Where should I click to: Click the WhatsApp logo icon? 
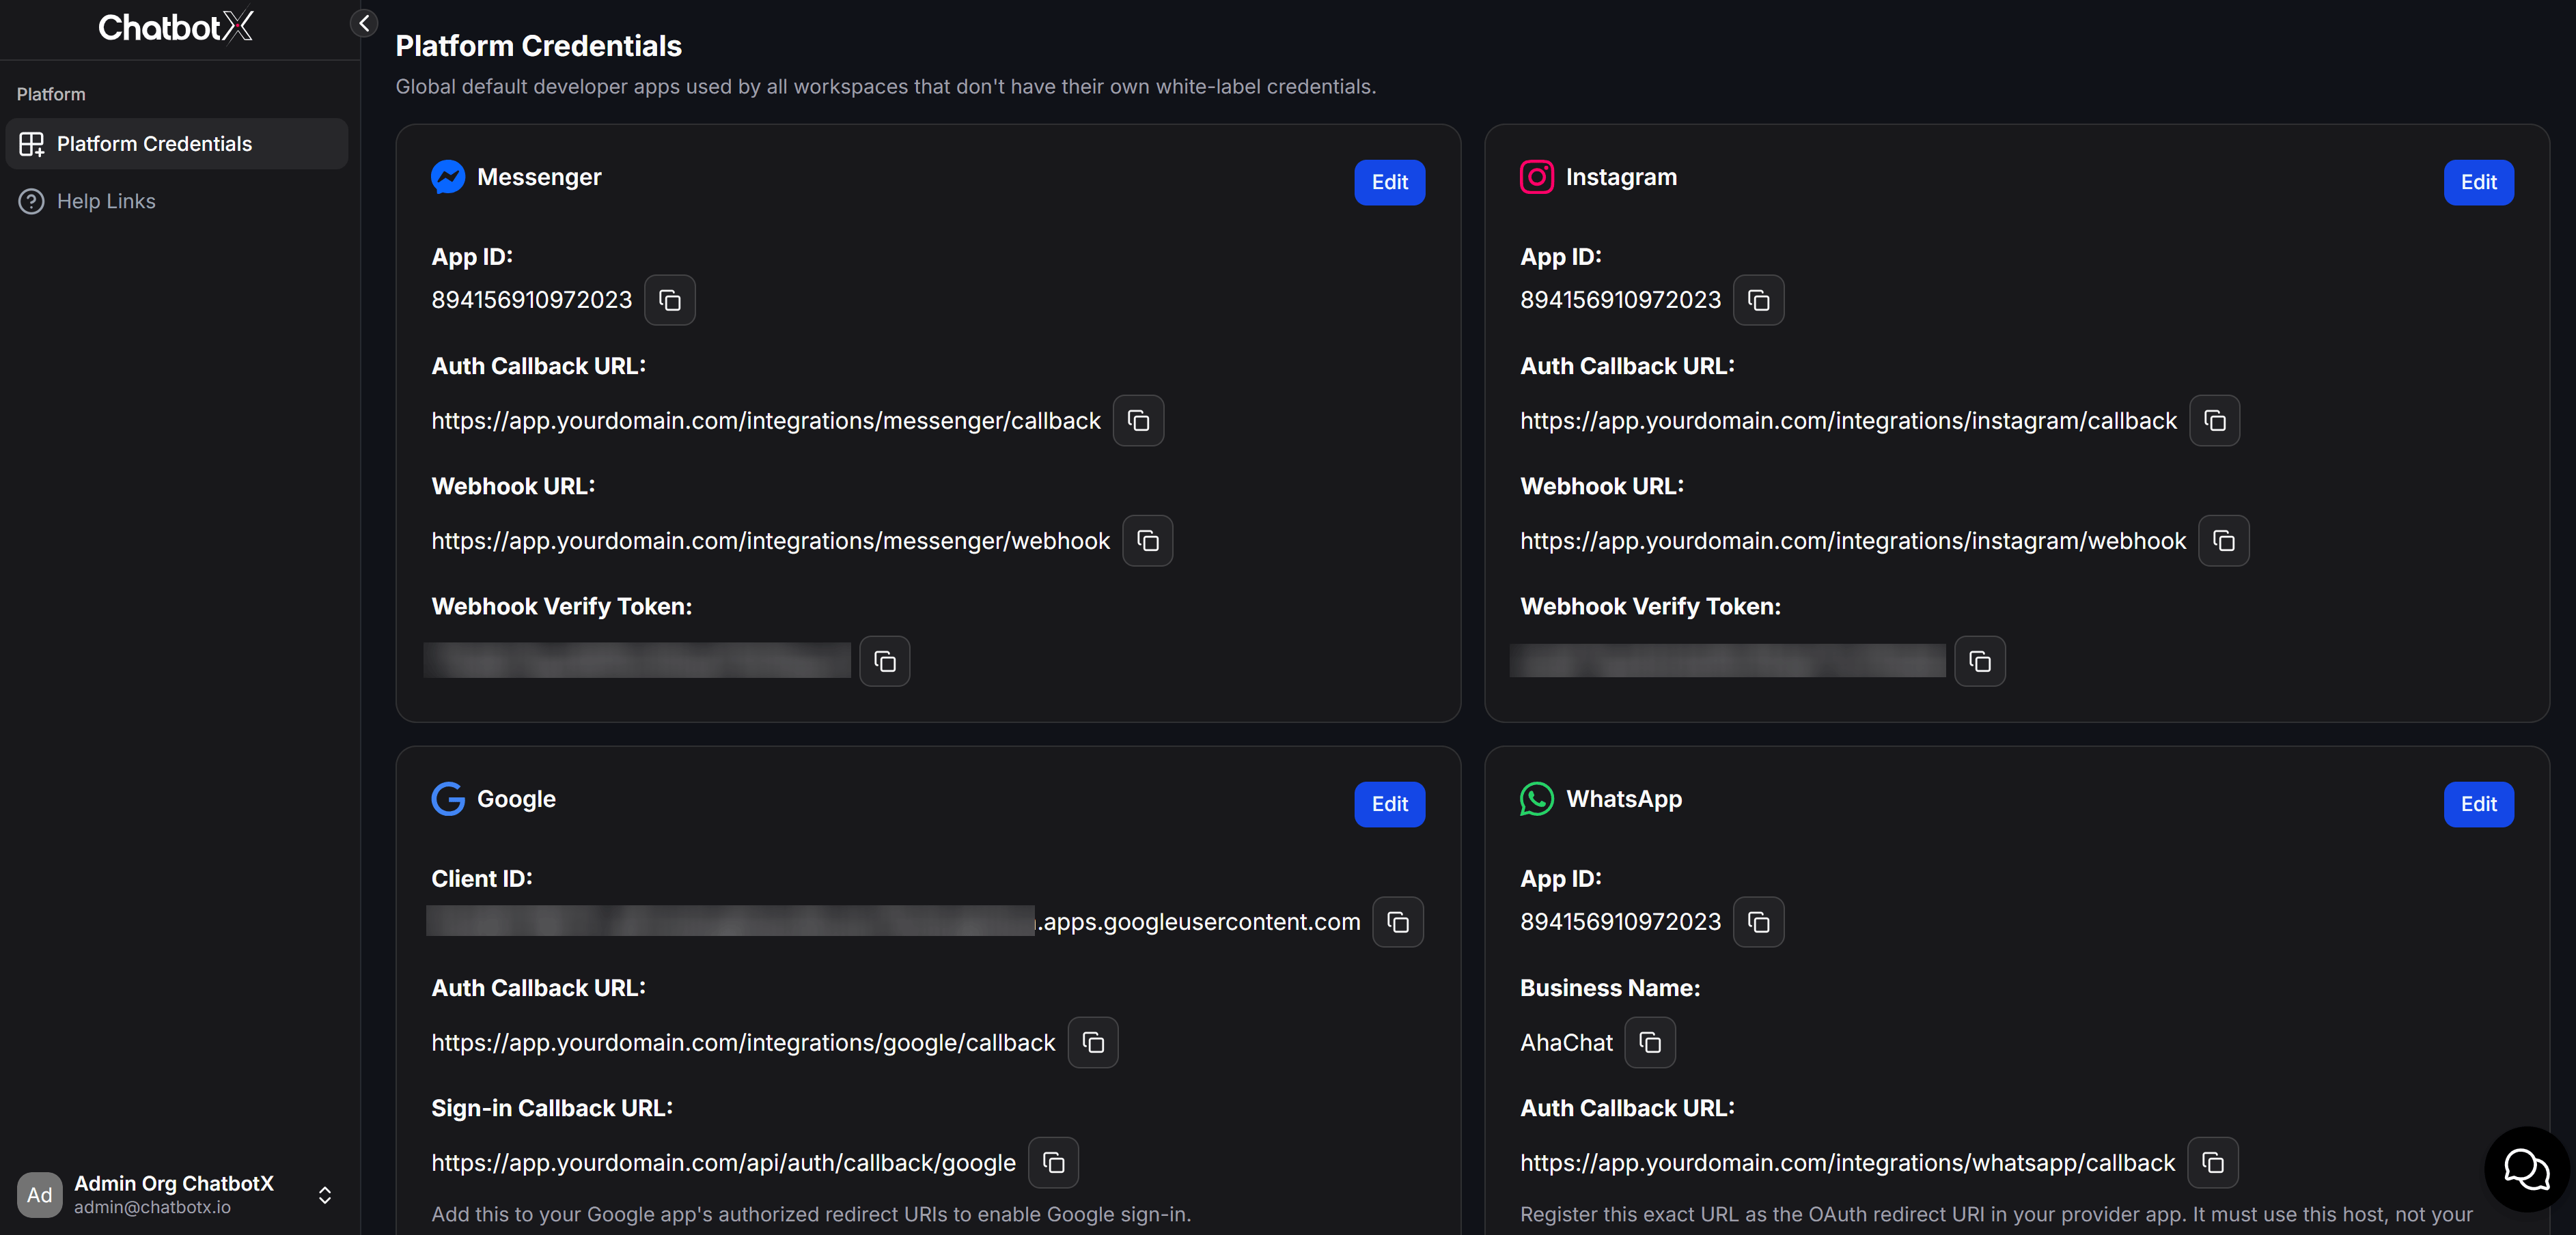(x=1537, y=798)
